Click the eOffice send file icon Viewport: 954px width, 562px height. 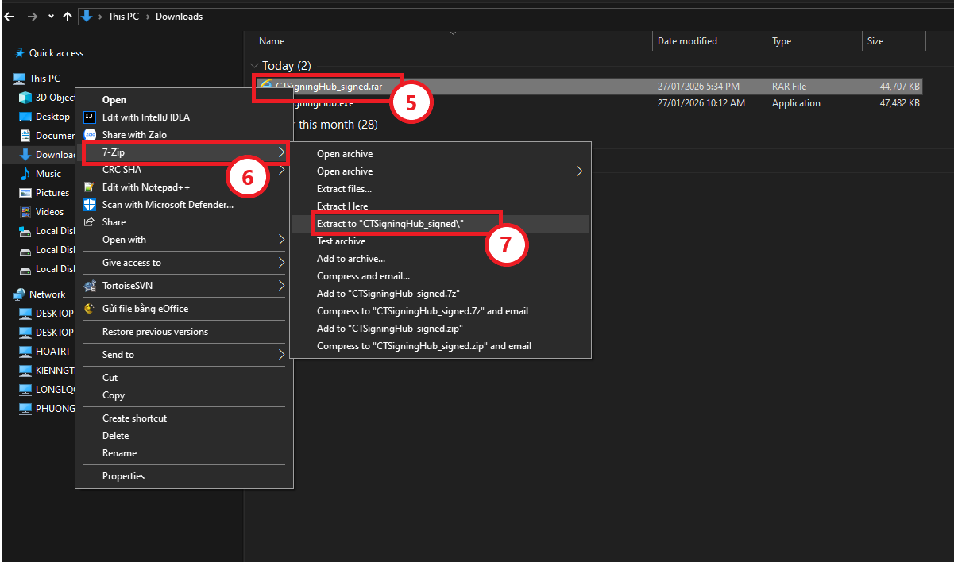pos(90,309)
